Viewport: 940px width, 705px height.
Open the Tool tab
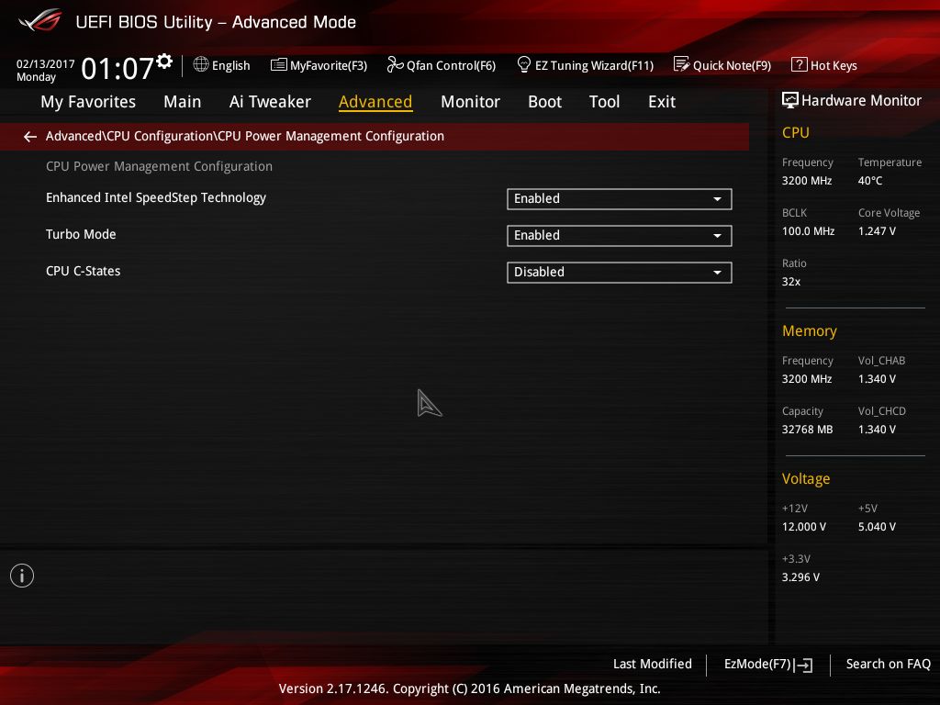tap(604, 102)
